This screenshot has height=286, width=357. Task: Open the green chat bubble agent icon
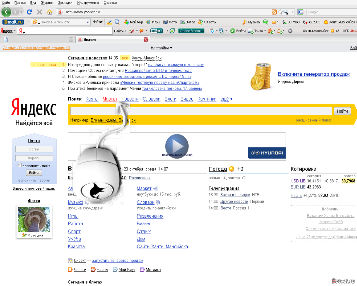pyautogui.click(x=265, y=22)
